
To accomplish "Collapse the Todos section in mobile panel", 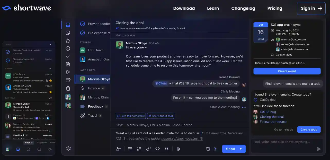I will [x=50, y=45].
